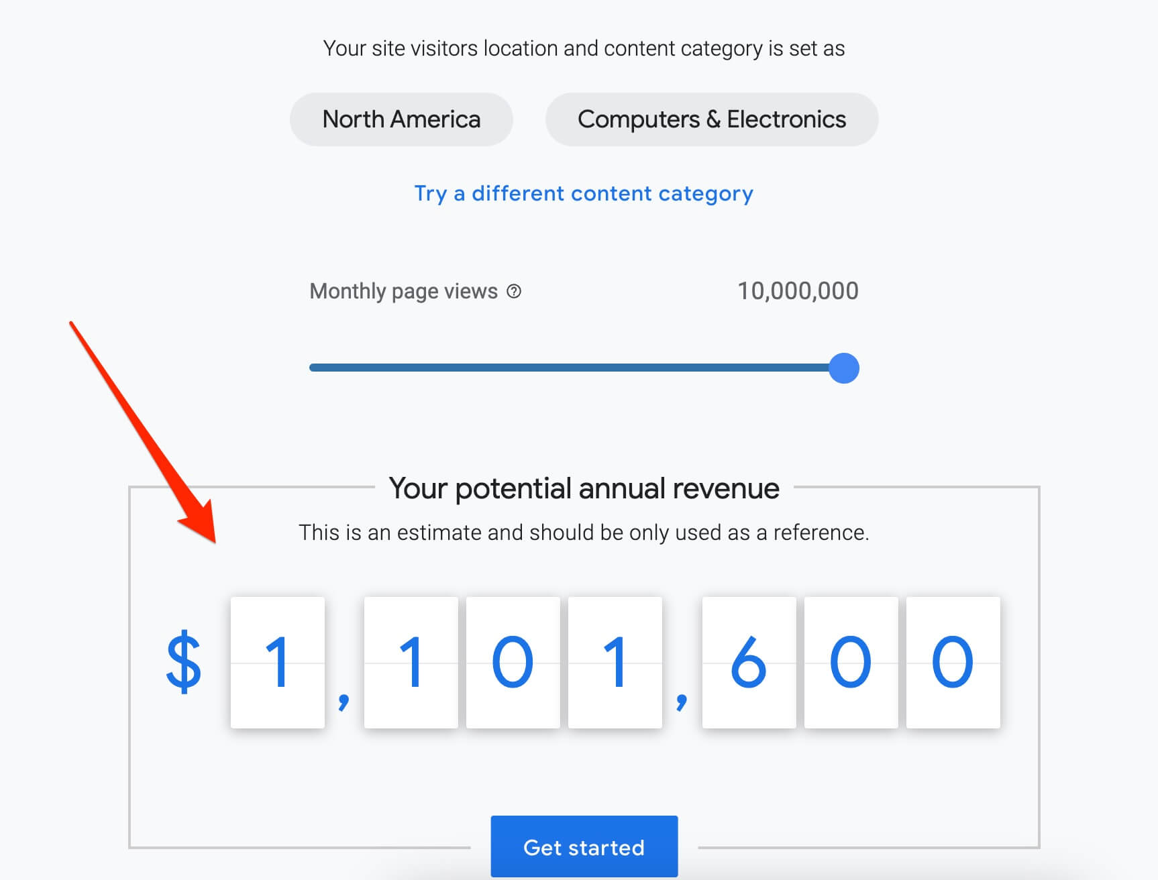The width and height of the screenshot is (1158, 880).
Task: Click the zero card right after the 6
Action: pyautogui.click(x=851, y=663)
